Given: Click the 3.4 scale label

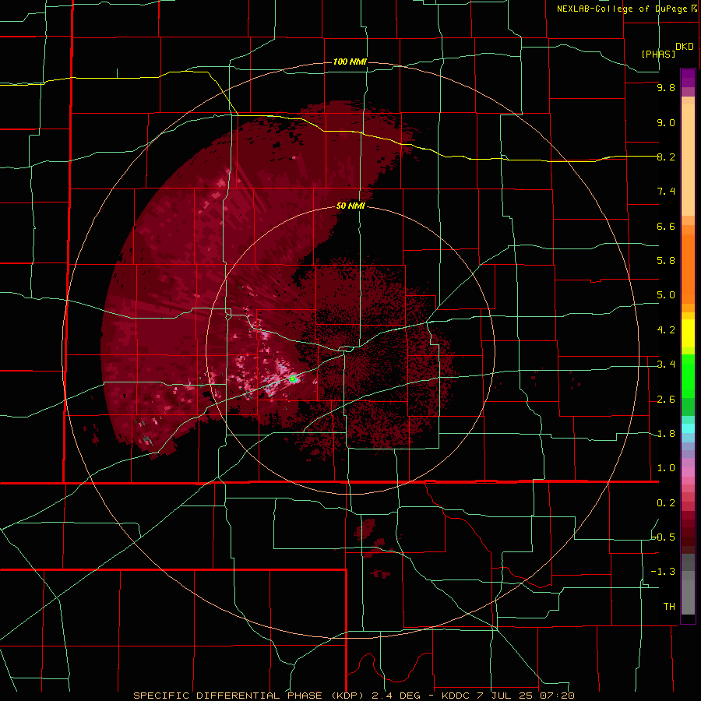Looking at the screenshot, I should [666, 365].
